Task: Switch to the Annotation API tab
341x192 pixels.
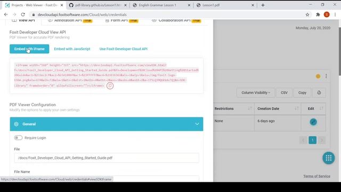Action: point(70,20)
